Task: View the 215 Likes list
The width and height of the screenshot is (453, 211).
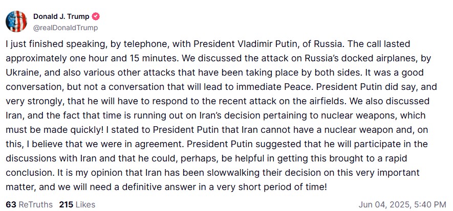Action: [77, 204]
